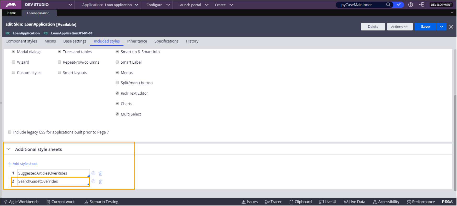The image size is (457, 206).
Task: Open the Configure menu
Action: click(x=158, y=5)
